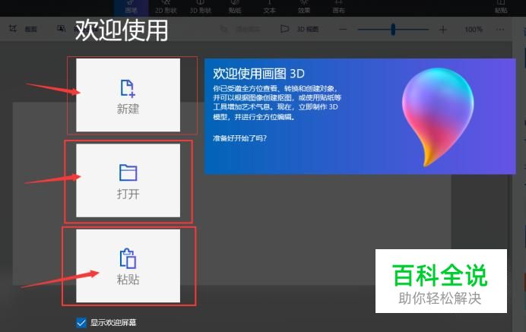Switch to the 画笔 brushes tab
The height and width of the screenshot is (332, 526).
click(x=131, y=8)
